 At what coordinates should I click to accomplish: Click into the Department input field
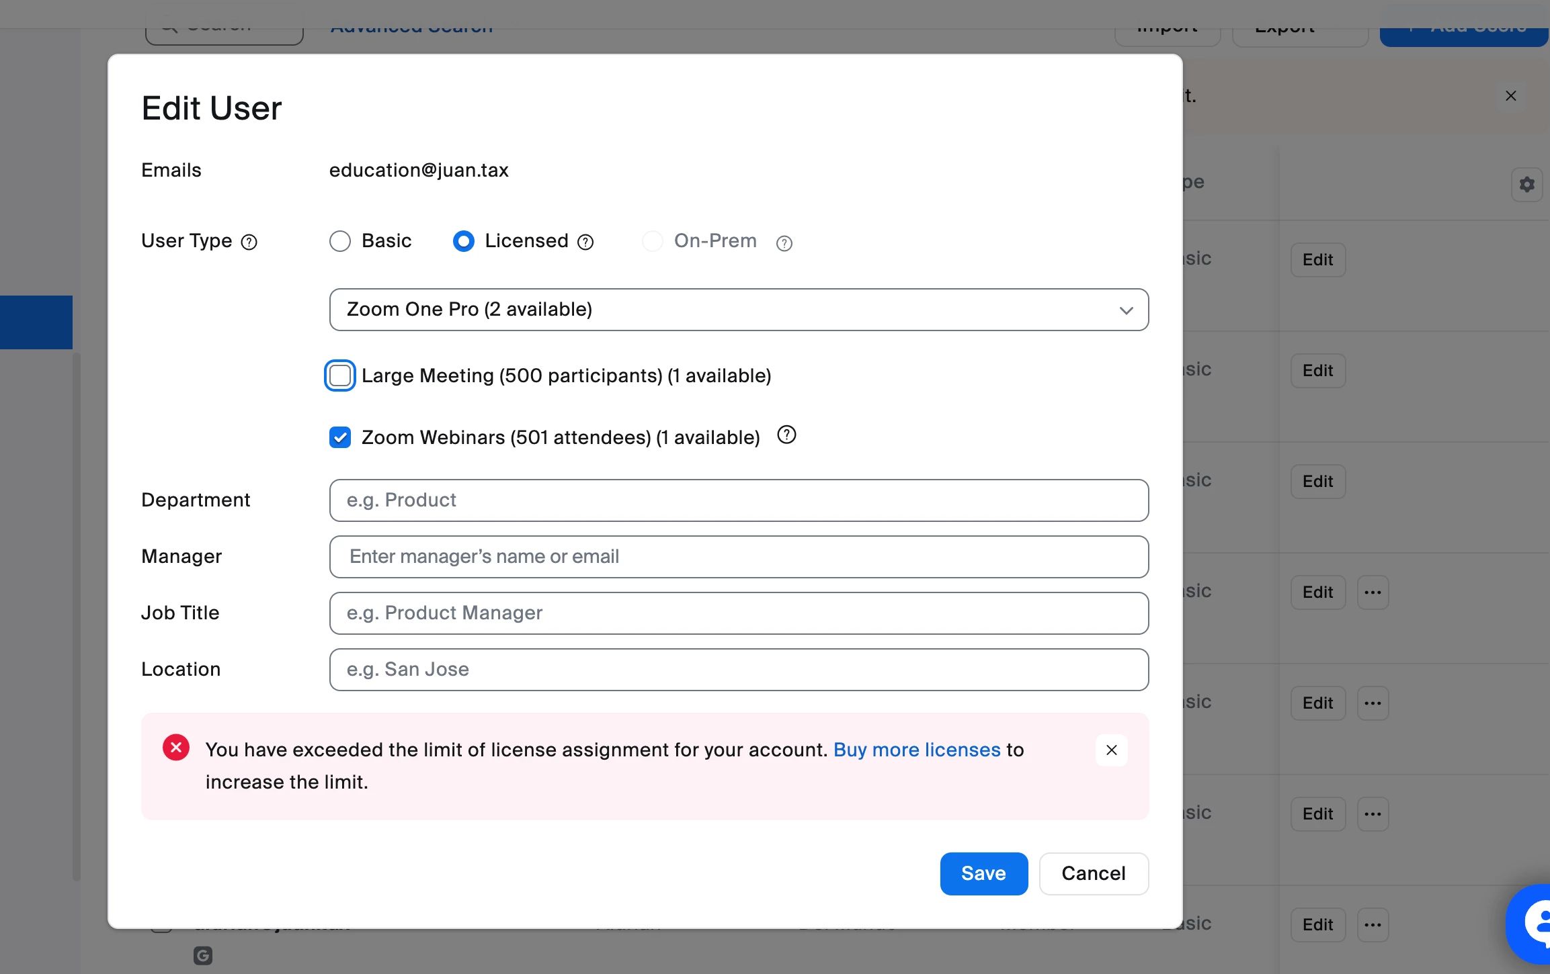tap(739, 500)
